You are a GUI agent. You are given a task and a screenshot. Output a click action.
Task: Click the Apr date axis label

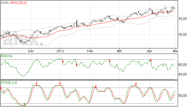[149, 51]
